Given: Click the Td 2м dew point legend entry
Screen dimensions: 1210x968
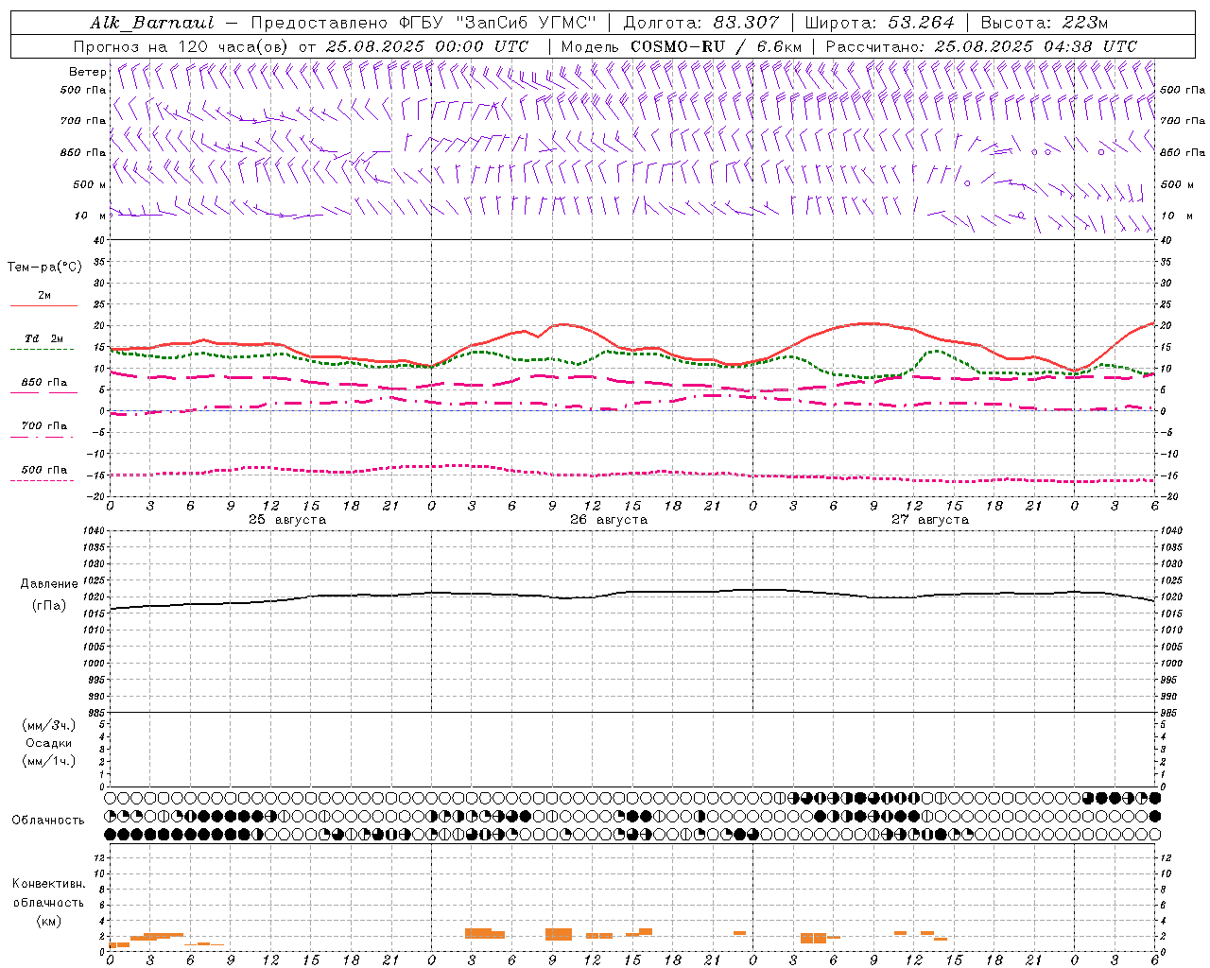Looking at the screenshot, I should tap(44, 338).
